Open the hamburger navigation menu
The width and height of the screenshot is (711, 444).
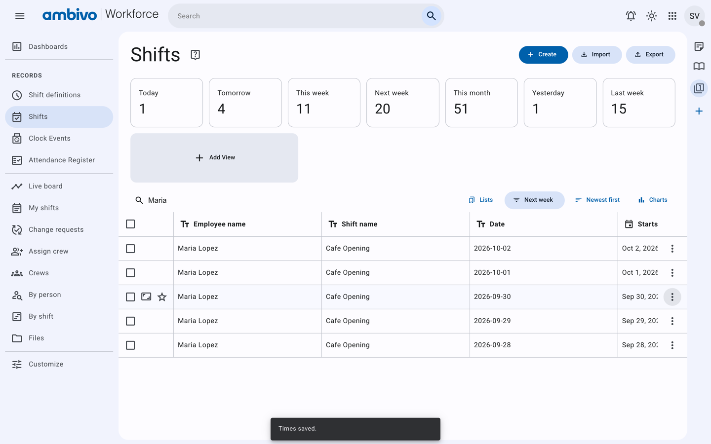click(20, 16)
